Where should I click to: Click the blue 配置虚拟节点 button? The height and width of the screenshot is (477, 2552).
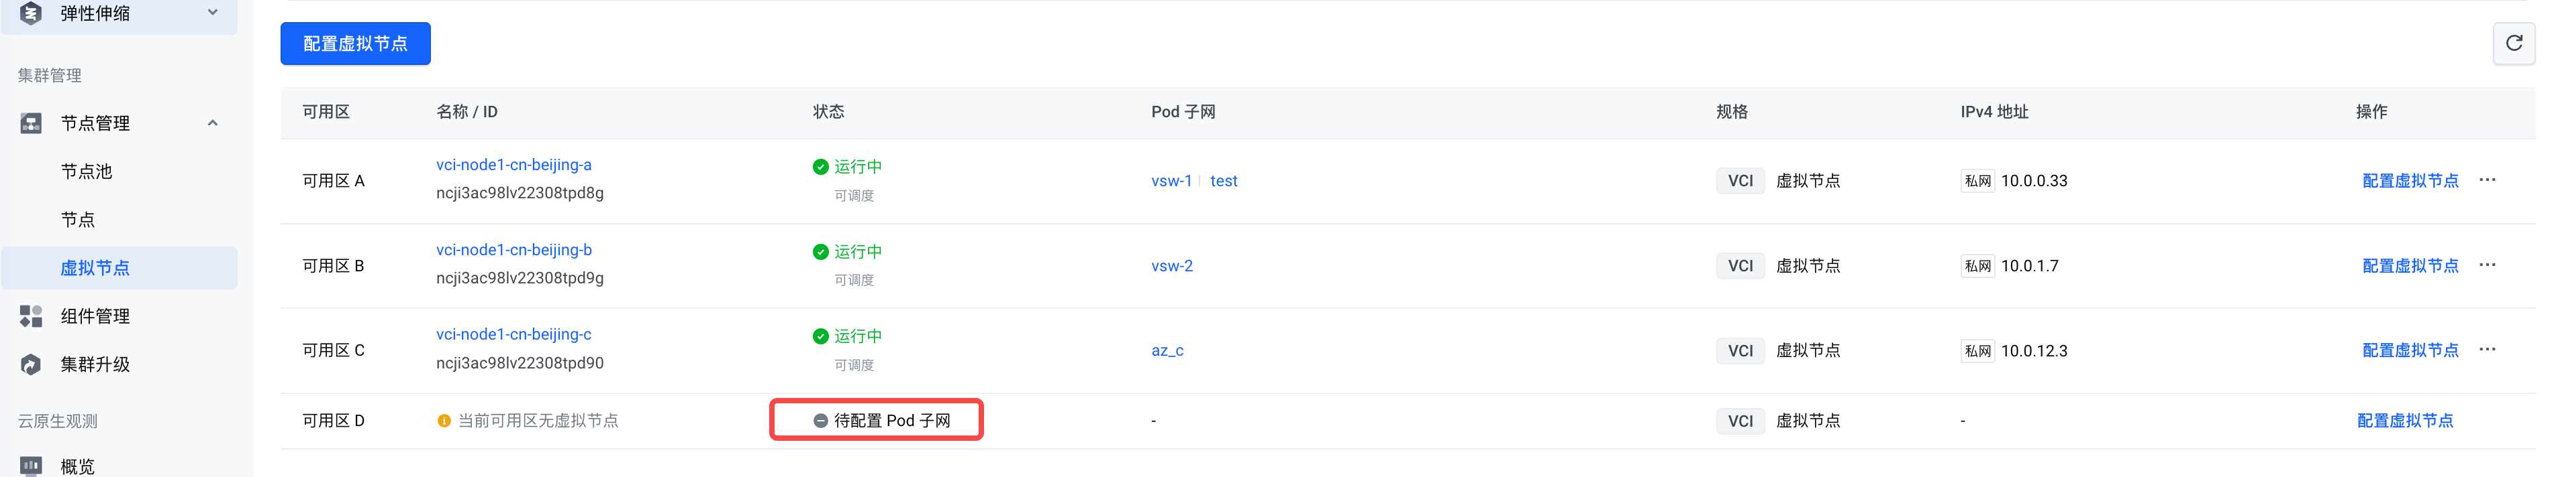coord(354,44)
